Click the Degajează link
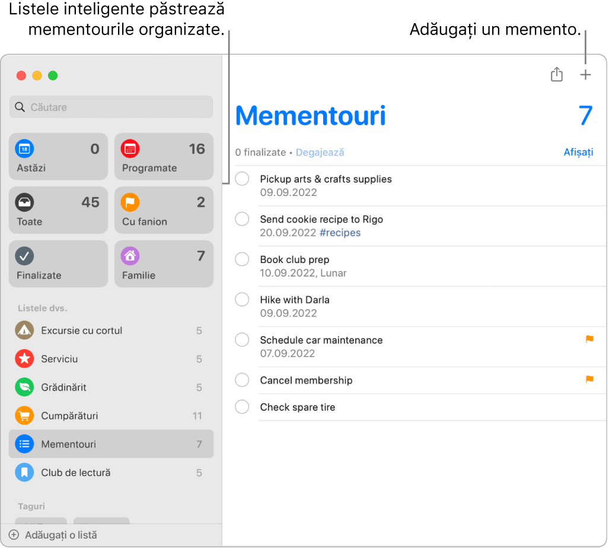609x548 pixels. 320,152
